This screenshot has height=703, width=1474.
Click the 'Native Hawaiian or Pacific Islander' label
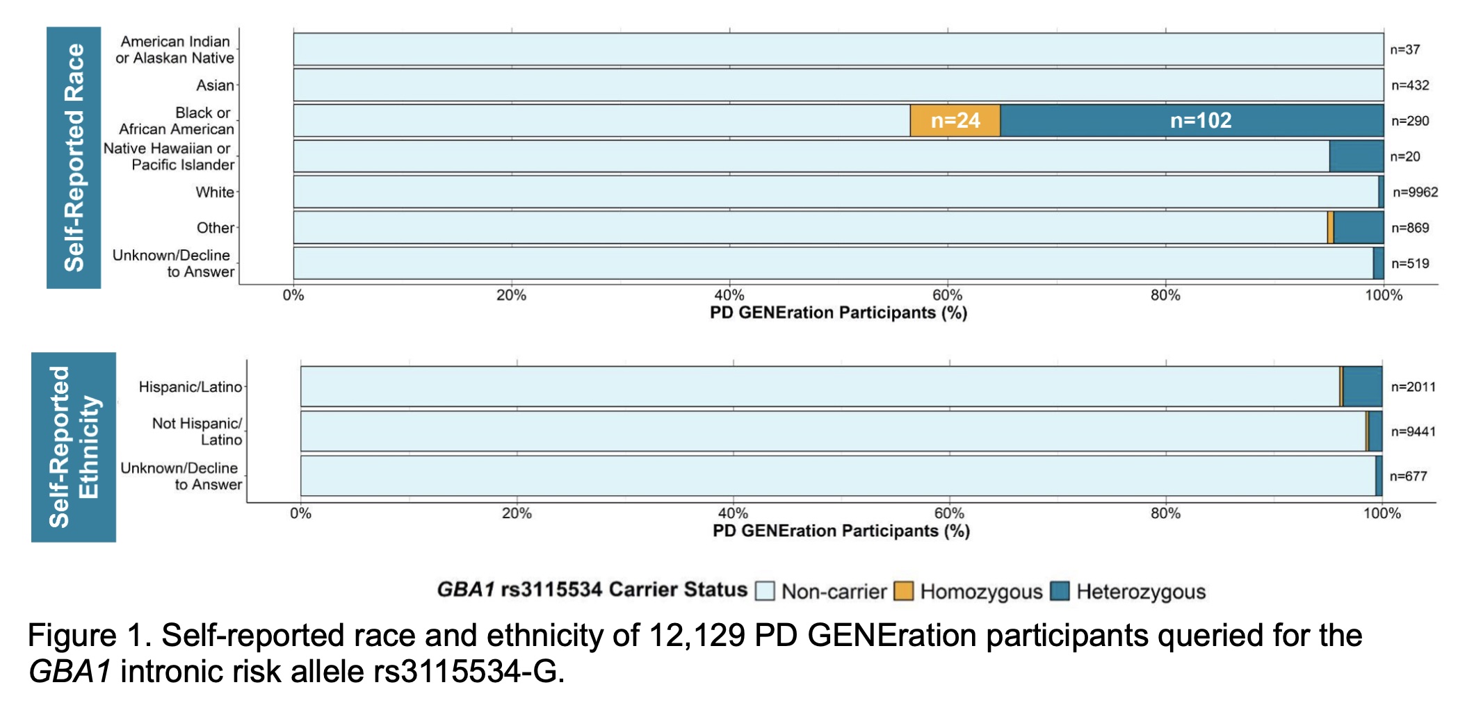[x=169, y=156]
